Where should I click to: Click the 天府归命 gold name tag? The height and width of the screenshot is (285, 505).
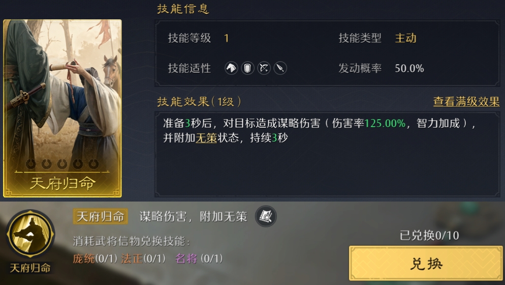[101, 216]
